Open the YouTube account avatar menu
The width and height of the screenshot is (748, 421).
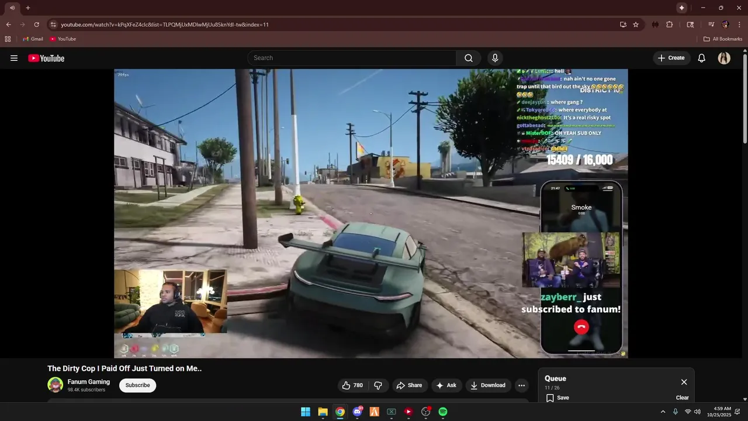point(724,58)
